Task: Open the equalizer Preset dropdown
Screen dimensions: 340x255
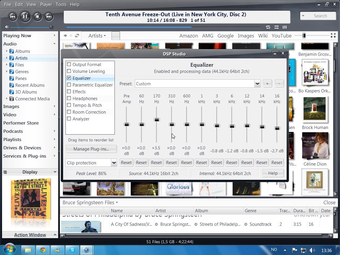Action: tap(257, 84)
